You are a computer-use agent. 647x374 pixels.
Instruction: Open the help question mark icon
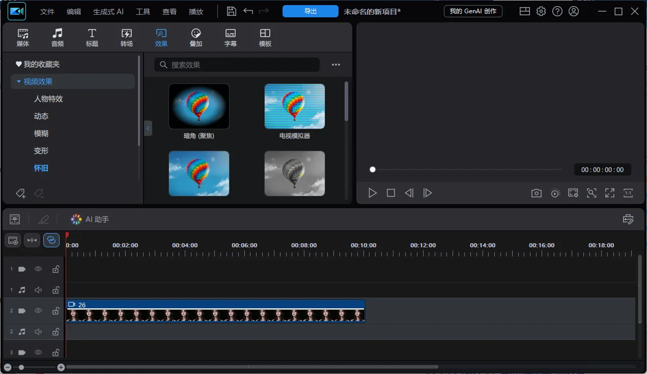pos(557,11)
